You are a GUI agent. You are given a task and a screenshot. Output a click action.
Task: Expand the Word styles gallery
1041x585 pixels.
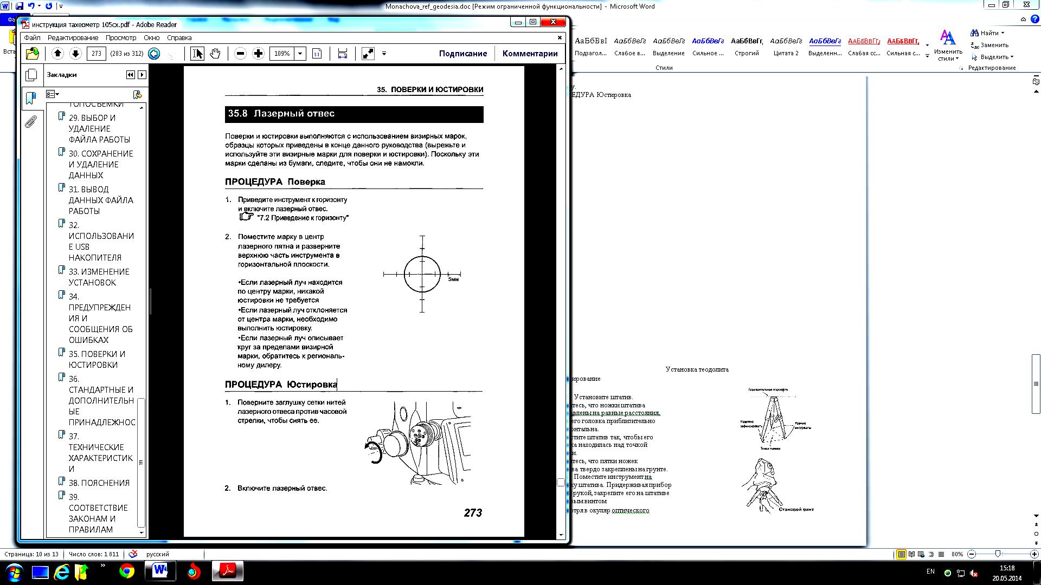coord(927,56)
